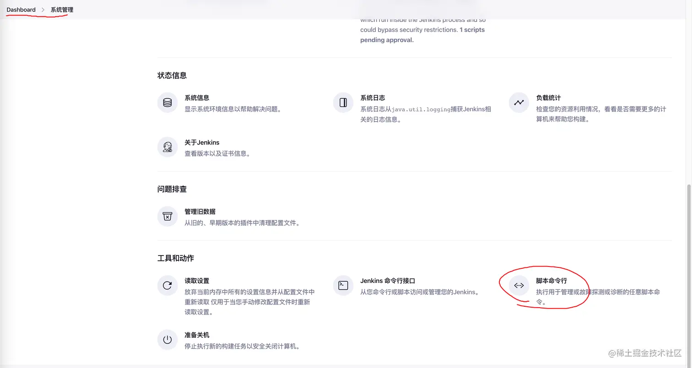The height and width of the screenshot is (368, 692).
Task: Click the 工具和动作 section heading
Action: pos(176,258)
